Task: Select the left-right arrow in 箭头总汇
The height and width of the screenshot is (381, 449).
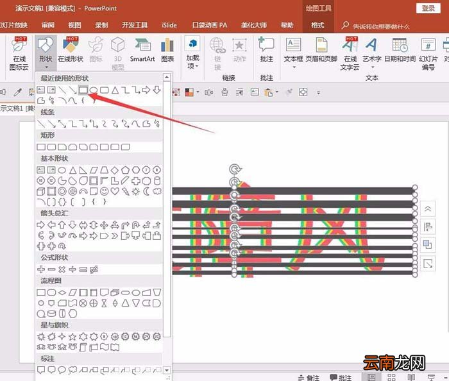Action: (83, 225)
